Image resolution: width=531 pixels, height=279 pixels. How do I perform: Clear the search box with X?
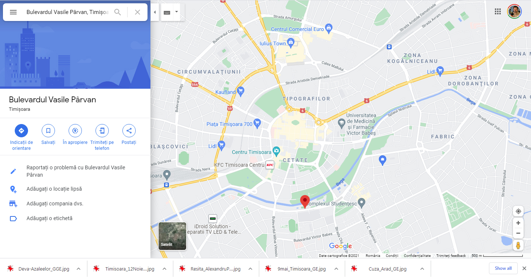(x=138, y=12)
